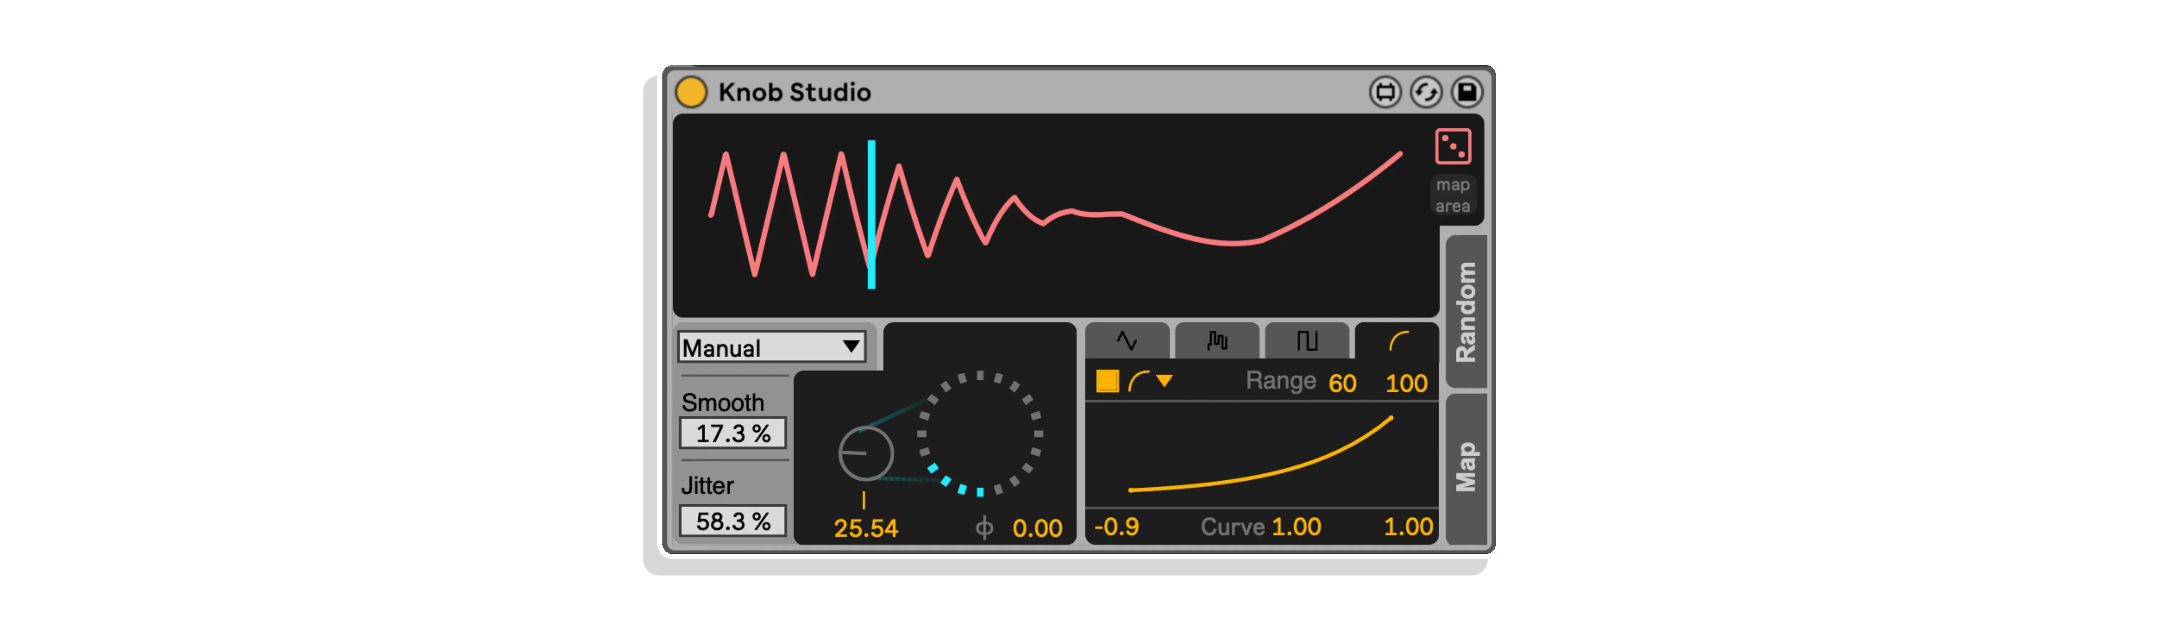Click the Range label

click(x=1281, y=381)
